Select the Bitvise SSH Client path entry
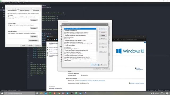 80,54
